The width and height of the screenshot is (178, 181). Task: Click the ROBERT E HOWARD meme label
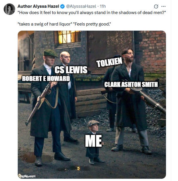point(46,79)
